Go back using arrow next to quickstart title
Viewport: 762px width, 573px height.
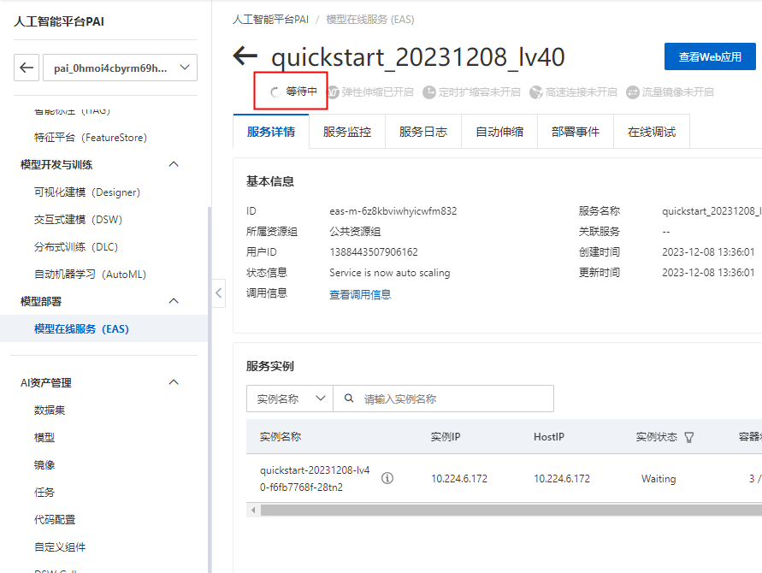pyautogui.click(x=245, y=56)
